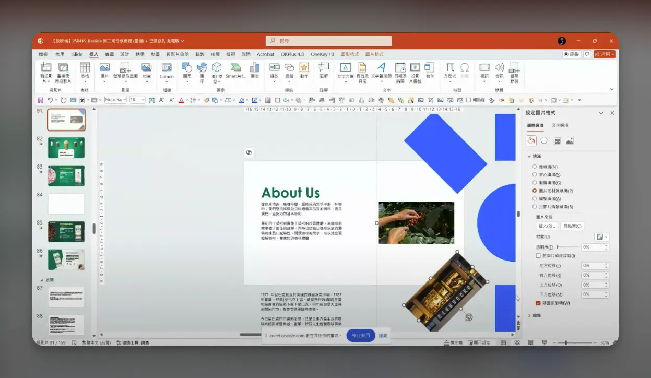Open the Size & Properties icon in pane
Screen dimensions: 651x378
pyautogui.click(x=557, y=140)
